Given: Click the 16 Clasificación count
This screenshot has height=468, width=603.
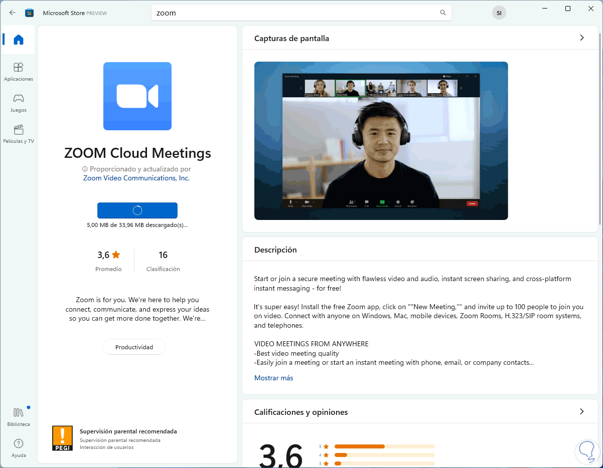Looking at the screenshot, I should (163, 261).
